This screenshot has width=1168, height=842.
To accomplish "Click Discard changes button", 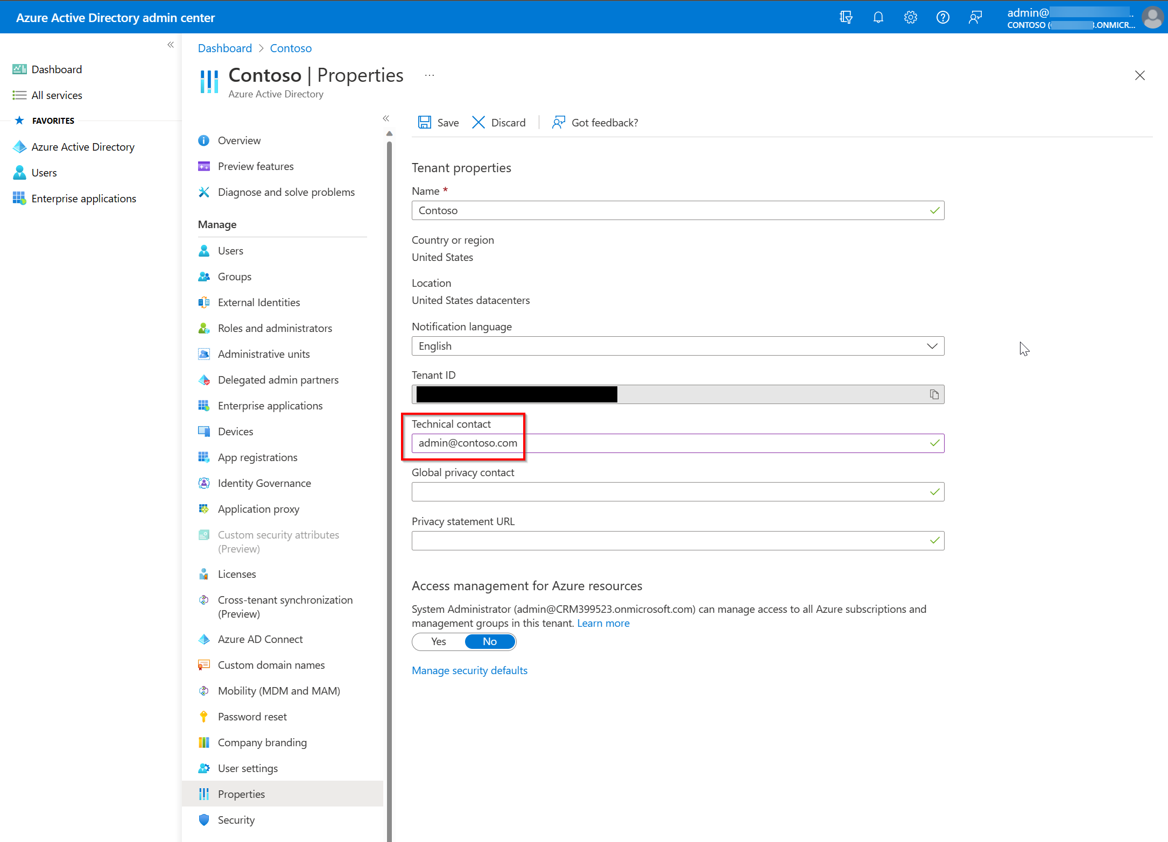I will coord(498,122).
